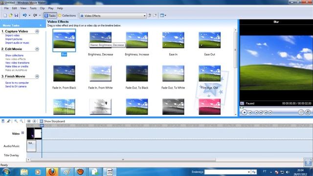This screenshot has height=176, width=313.
Task: Select the NA audio clip on timeline
Action: click(x=31, y=146)
